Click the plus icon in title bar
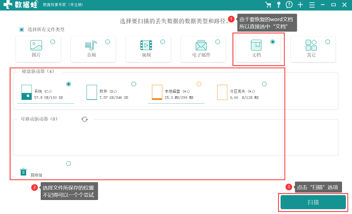The height and width of the screenshot is (214, 352). pyautogui.click(x=300, y=5)
